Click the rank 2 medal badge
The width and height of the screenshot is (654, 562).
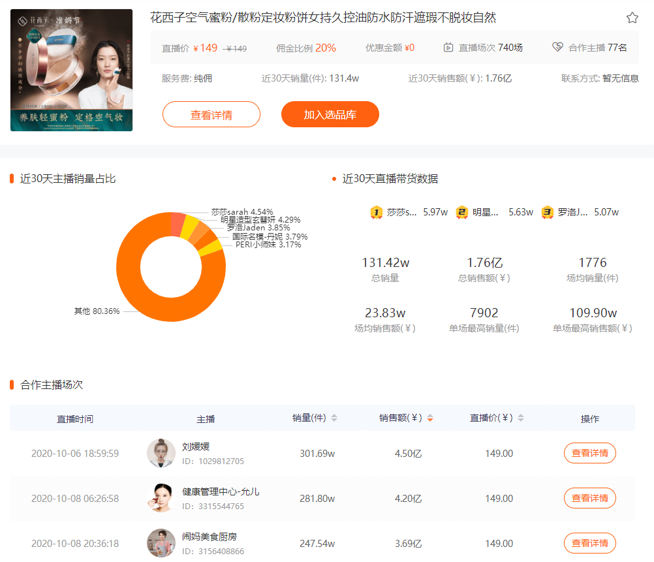pyautogui.click(x=461, y=212)
